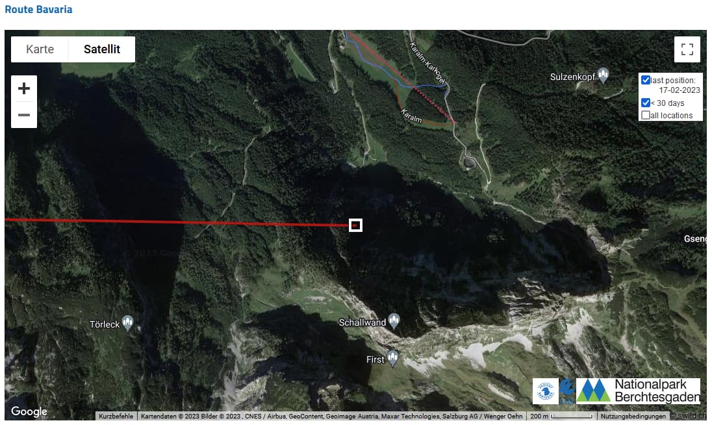Click the white square position marker
Image resolution: width=712 pixels, height=425 pixels.
355,225
